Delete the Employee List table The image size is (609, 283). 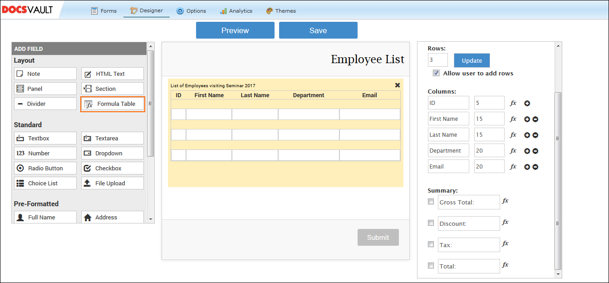coord(398,85)
